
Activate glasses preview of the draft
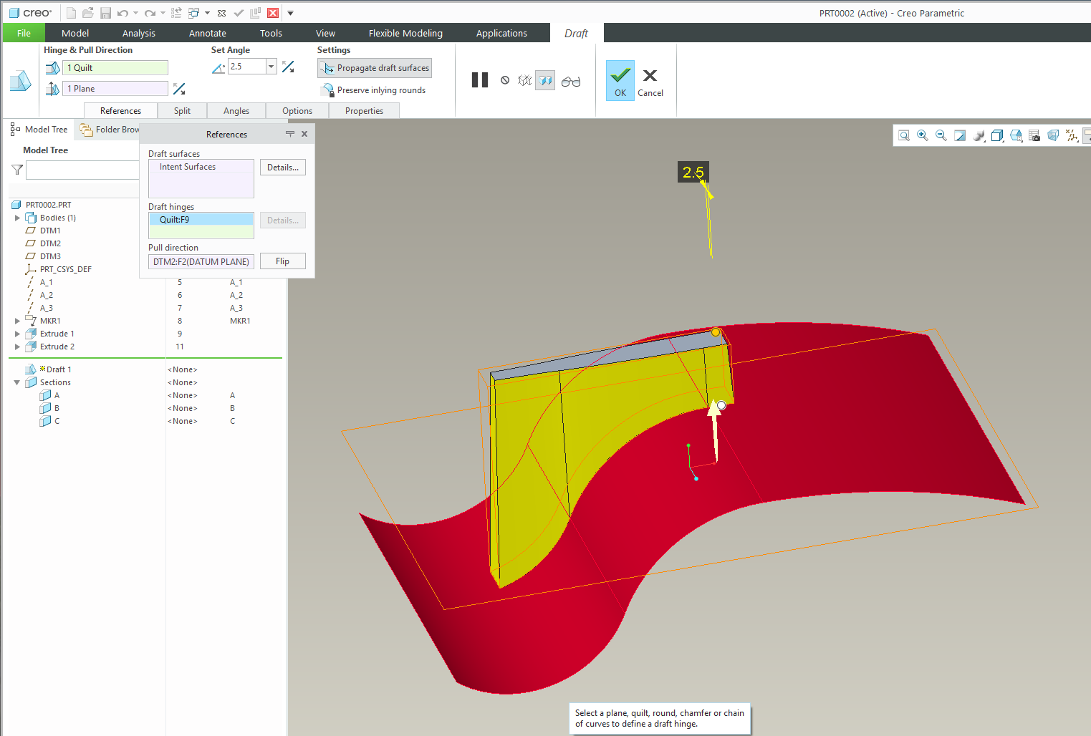point(571,80)
